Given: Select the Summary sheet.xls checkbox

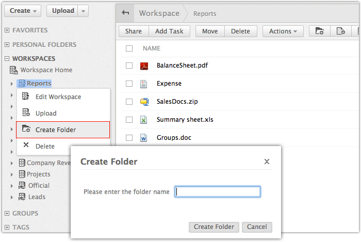Looking at the screenshot, I should pyautogui.click(x=129, y=120).
